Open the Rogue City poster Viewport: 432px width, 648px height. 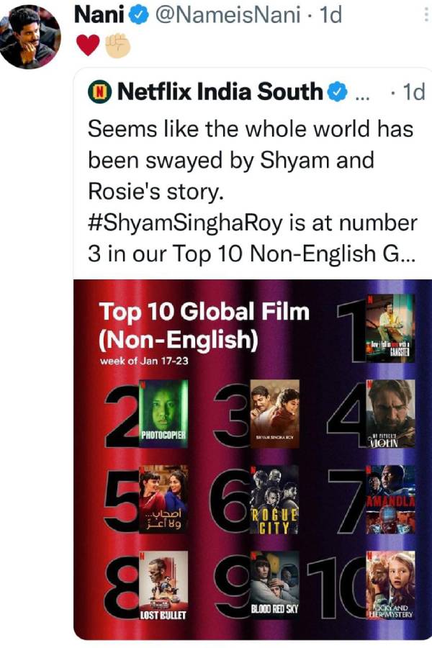pos(275,499)
